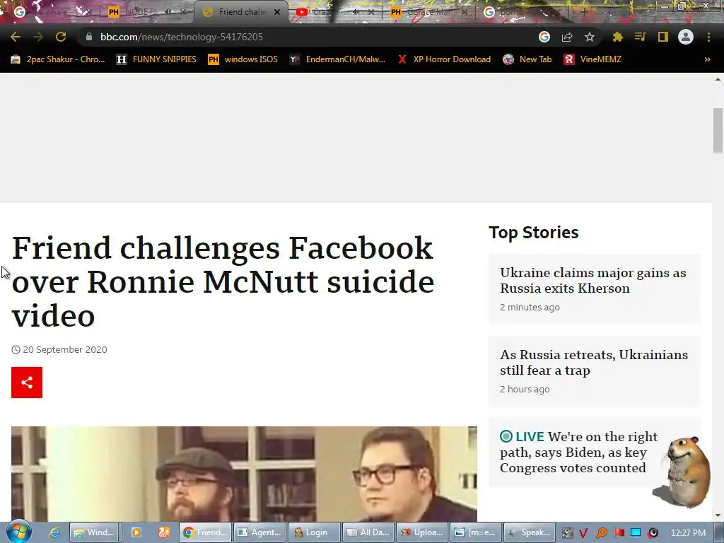Open the All Da... taskbar button
This screenshot has width=724, height=543.
pyautogui.click(x=368, y=532)
